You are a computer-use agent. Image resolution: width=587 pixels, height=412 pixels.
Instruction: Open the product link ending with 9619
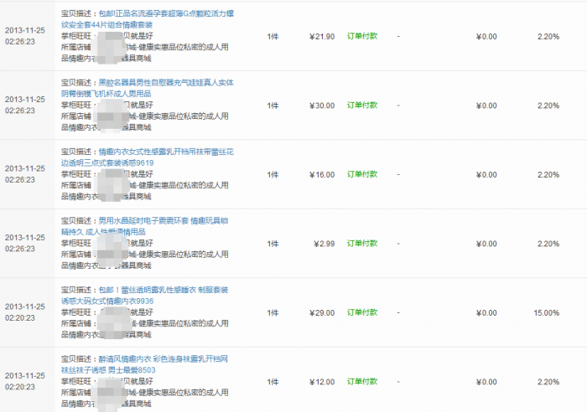click(x=148, y=157)
